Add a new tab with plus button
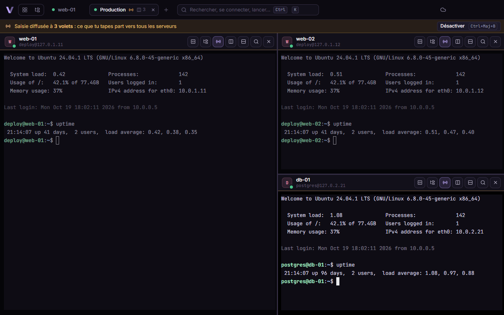Screen dimensions: 504x315 point(166,10)
